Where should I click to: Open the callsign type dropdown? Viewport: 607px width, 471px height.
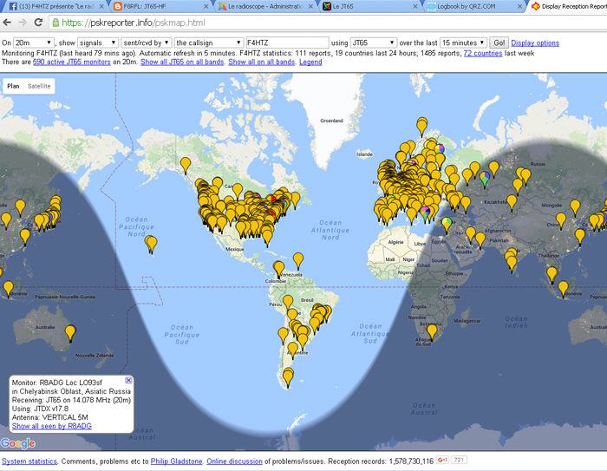click(209, 43)
